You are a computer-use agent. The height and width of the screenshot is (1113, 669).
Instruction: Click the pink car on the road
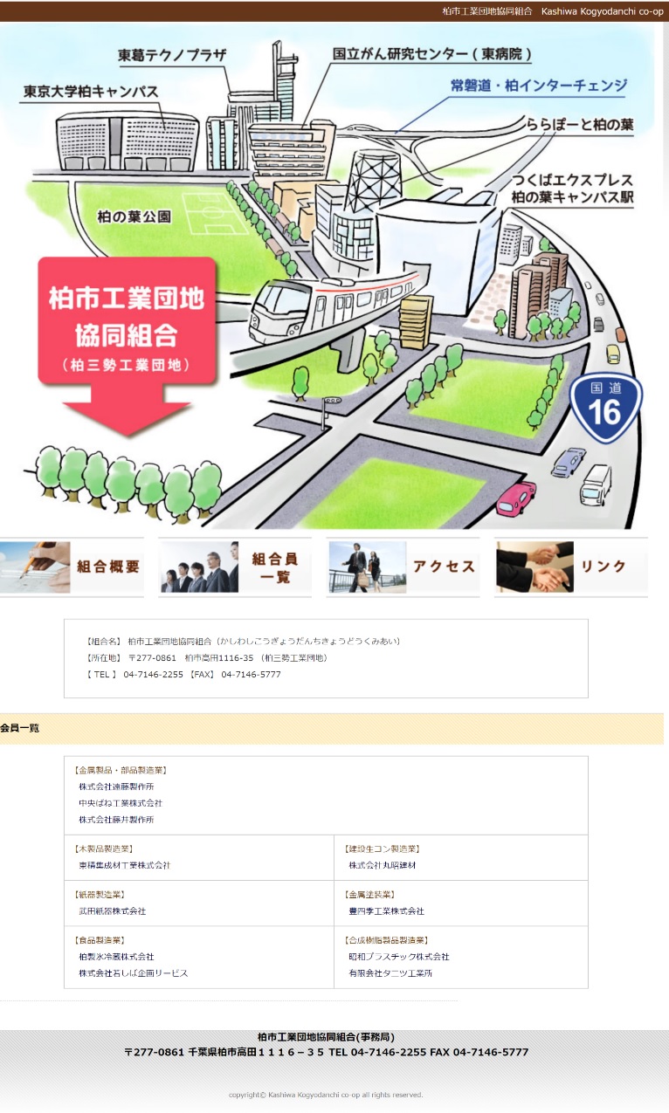click(x=515, y=498)
